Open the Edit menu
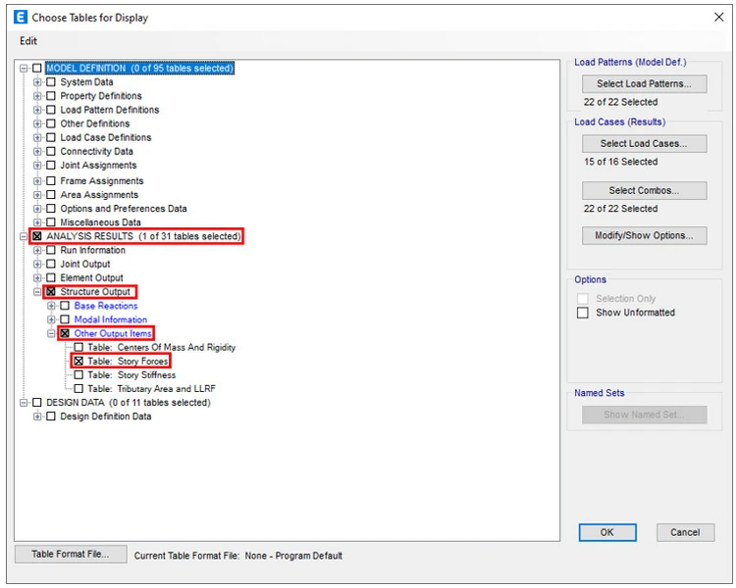 28,41
